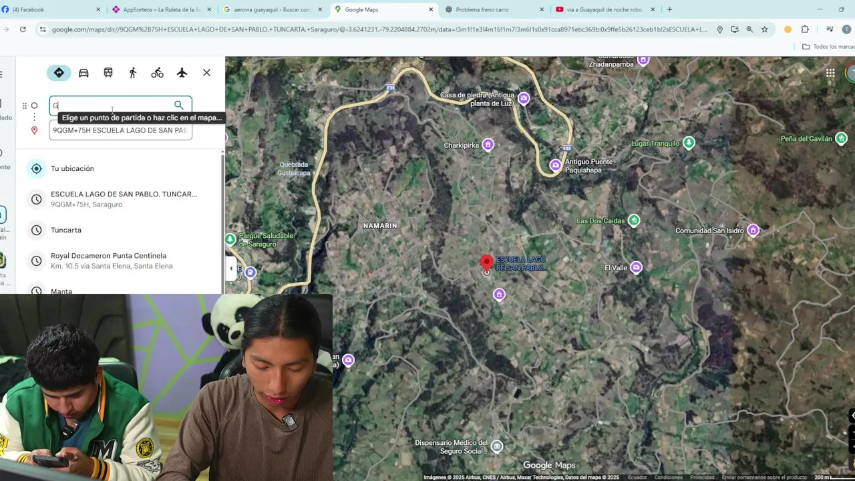Open site information icon in address bar
This screenshot has height=481, width=855.
tap(43, 29)
